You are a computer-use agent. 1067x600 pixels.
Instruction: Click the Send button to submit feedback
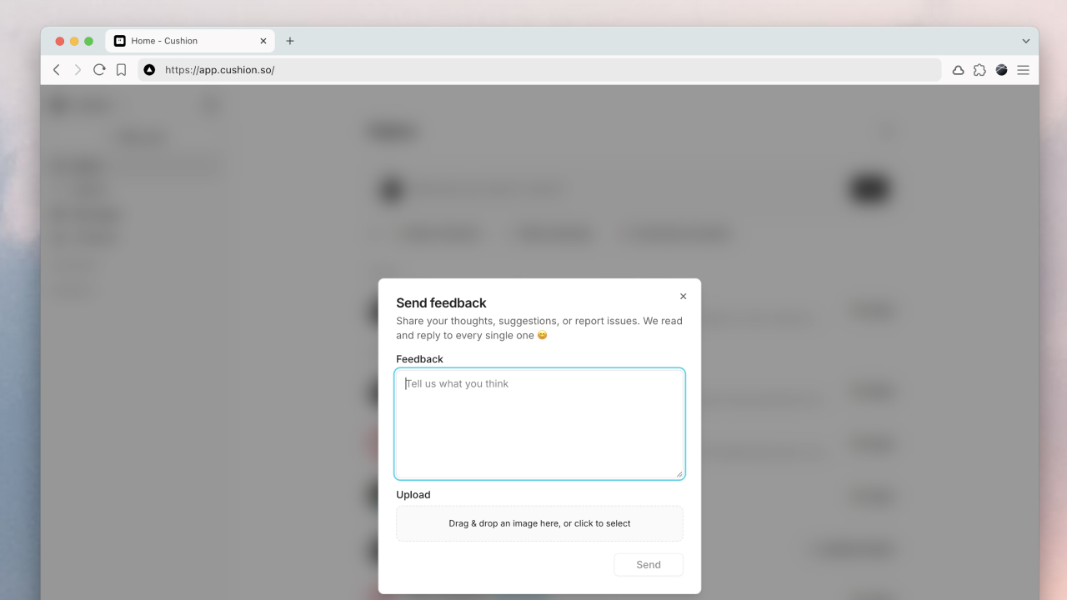pos(648,564)
